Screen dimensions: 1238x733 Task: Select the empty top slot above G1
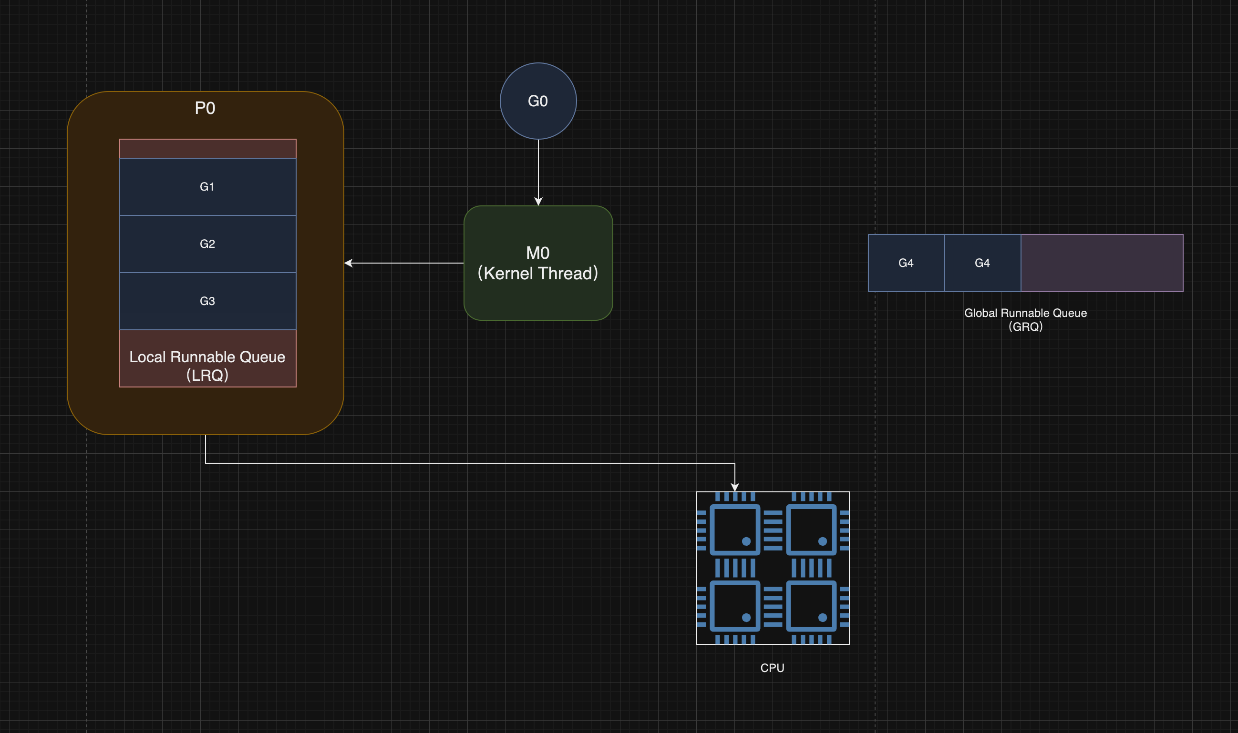pos(207,149)
